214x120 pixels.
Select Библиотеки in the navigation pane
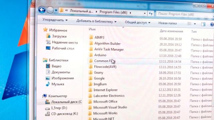pyautogui.click(x=59, y=60)
